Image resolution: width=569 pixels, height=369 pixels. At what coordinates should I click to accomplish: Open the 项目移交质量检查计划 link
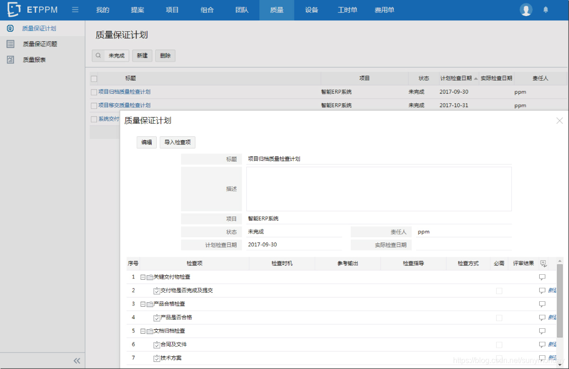[124, 105]
